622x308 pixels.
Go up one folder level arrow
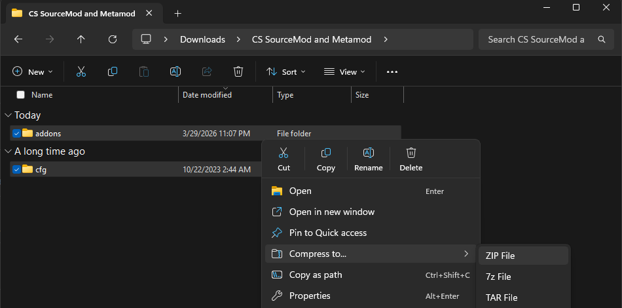81,39
